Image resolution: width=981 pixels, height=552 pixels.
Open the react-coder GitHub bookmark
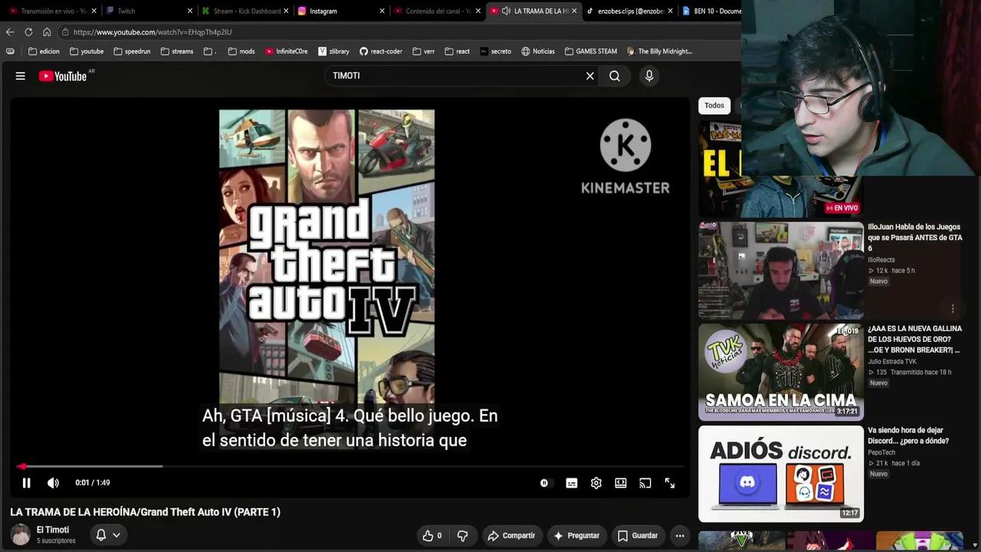click(x=380, y=51)
